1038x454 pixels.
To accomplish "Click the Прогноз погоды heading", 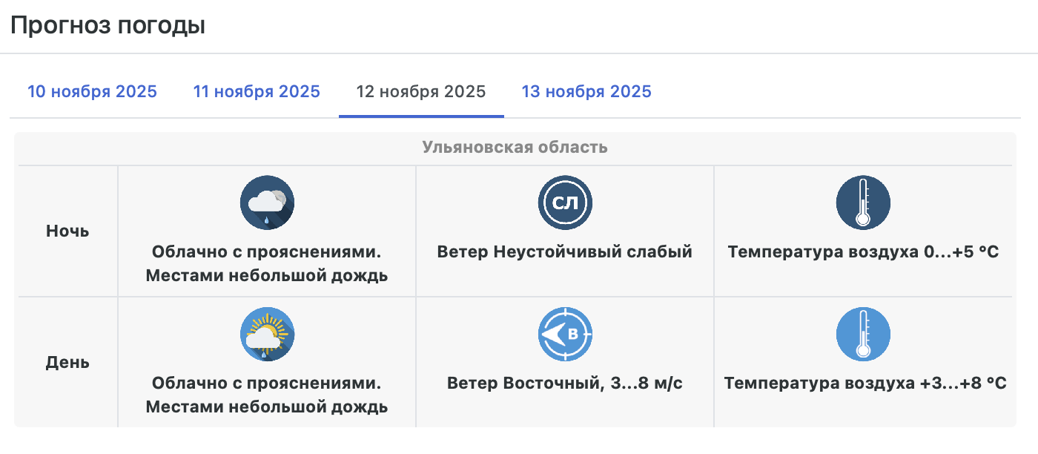I will tap(108, 26).
